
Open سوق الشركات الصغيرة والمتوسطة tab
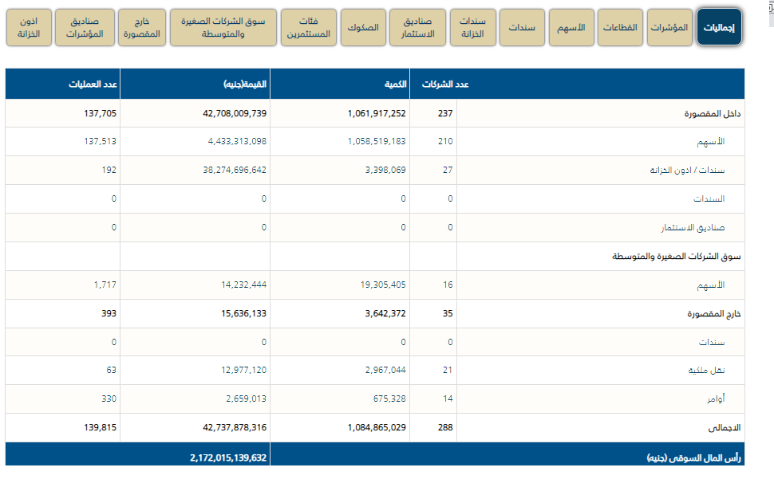click(x=223, y=28)
